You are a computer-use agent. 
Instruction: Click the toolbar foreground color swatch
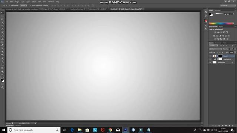click(x=1, y=79)
